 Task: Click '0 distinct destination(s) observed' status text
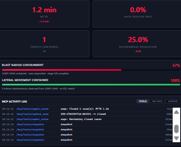coord(38,89)
